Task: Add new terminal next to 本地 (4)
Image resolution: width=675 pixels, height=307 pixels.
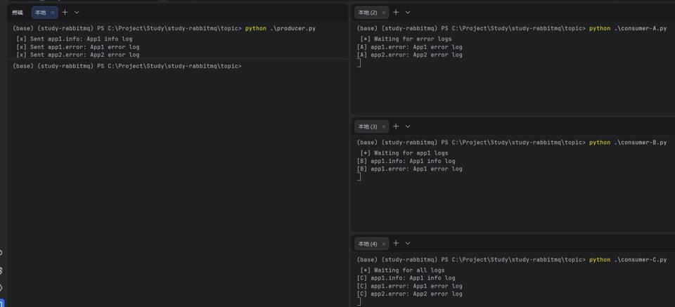Action: pos(396,243)
